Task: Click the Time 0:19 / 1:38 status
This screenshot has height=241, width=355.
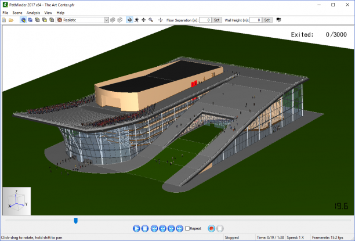Action: click(x=270, y=238)
